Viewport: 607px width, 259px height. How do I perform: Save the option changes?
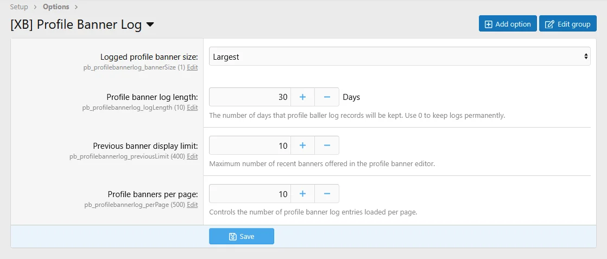(242, 236)
